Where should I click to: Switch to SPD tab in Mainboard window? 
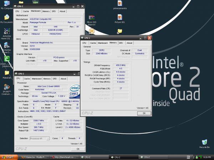point(54,11)
